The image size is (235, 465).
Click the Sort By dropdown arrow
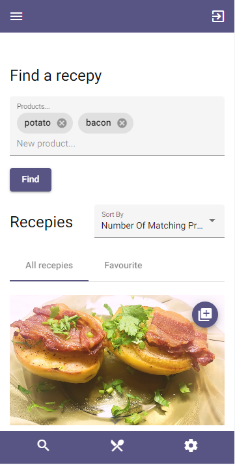point(212,220)
